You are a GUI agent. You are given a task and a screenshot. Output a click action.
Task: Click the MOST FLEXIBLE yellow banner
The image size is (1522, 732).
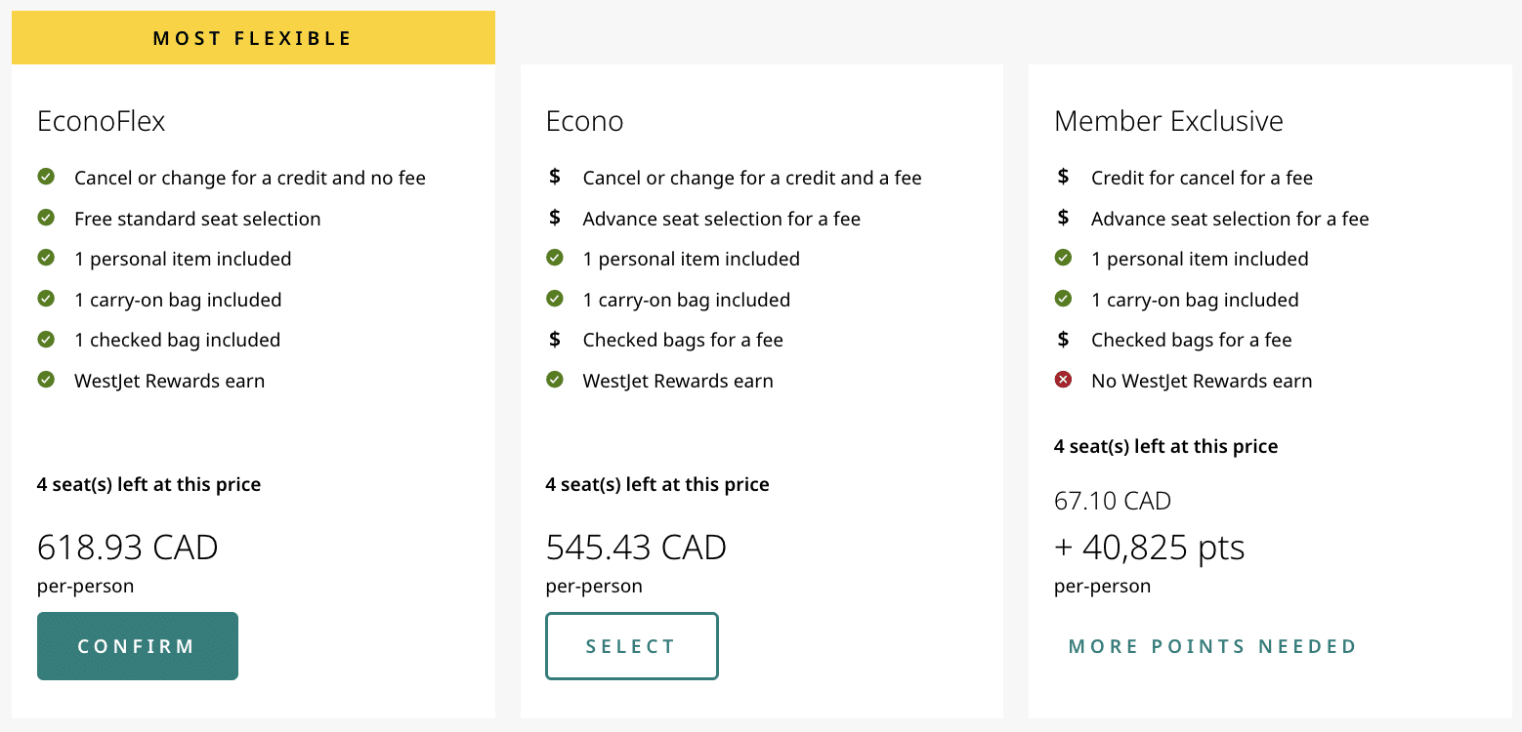click(x=253, y=39)
